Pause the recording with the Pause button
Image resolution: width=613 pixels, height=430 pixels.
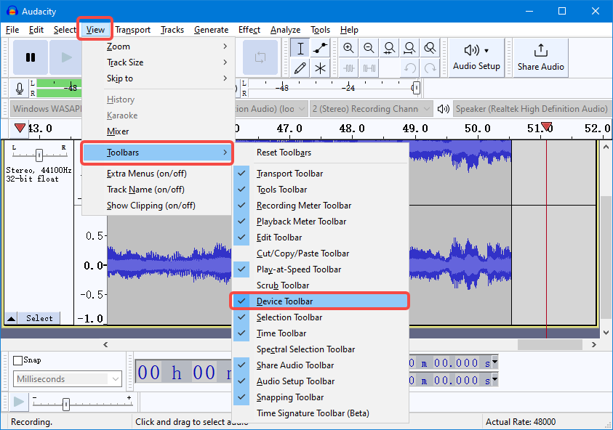coord(31,57)
